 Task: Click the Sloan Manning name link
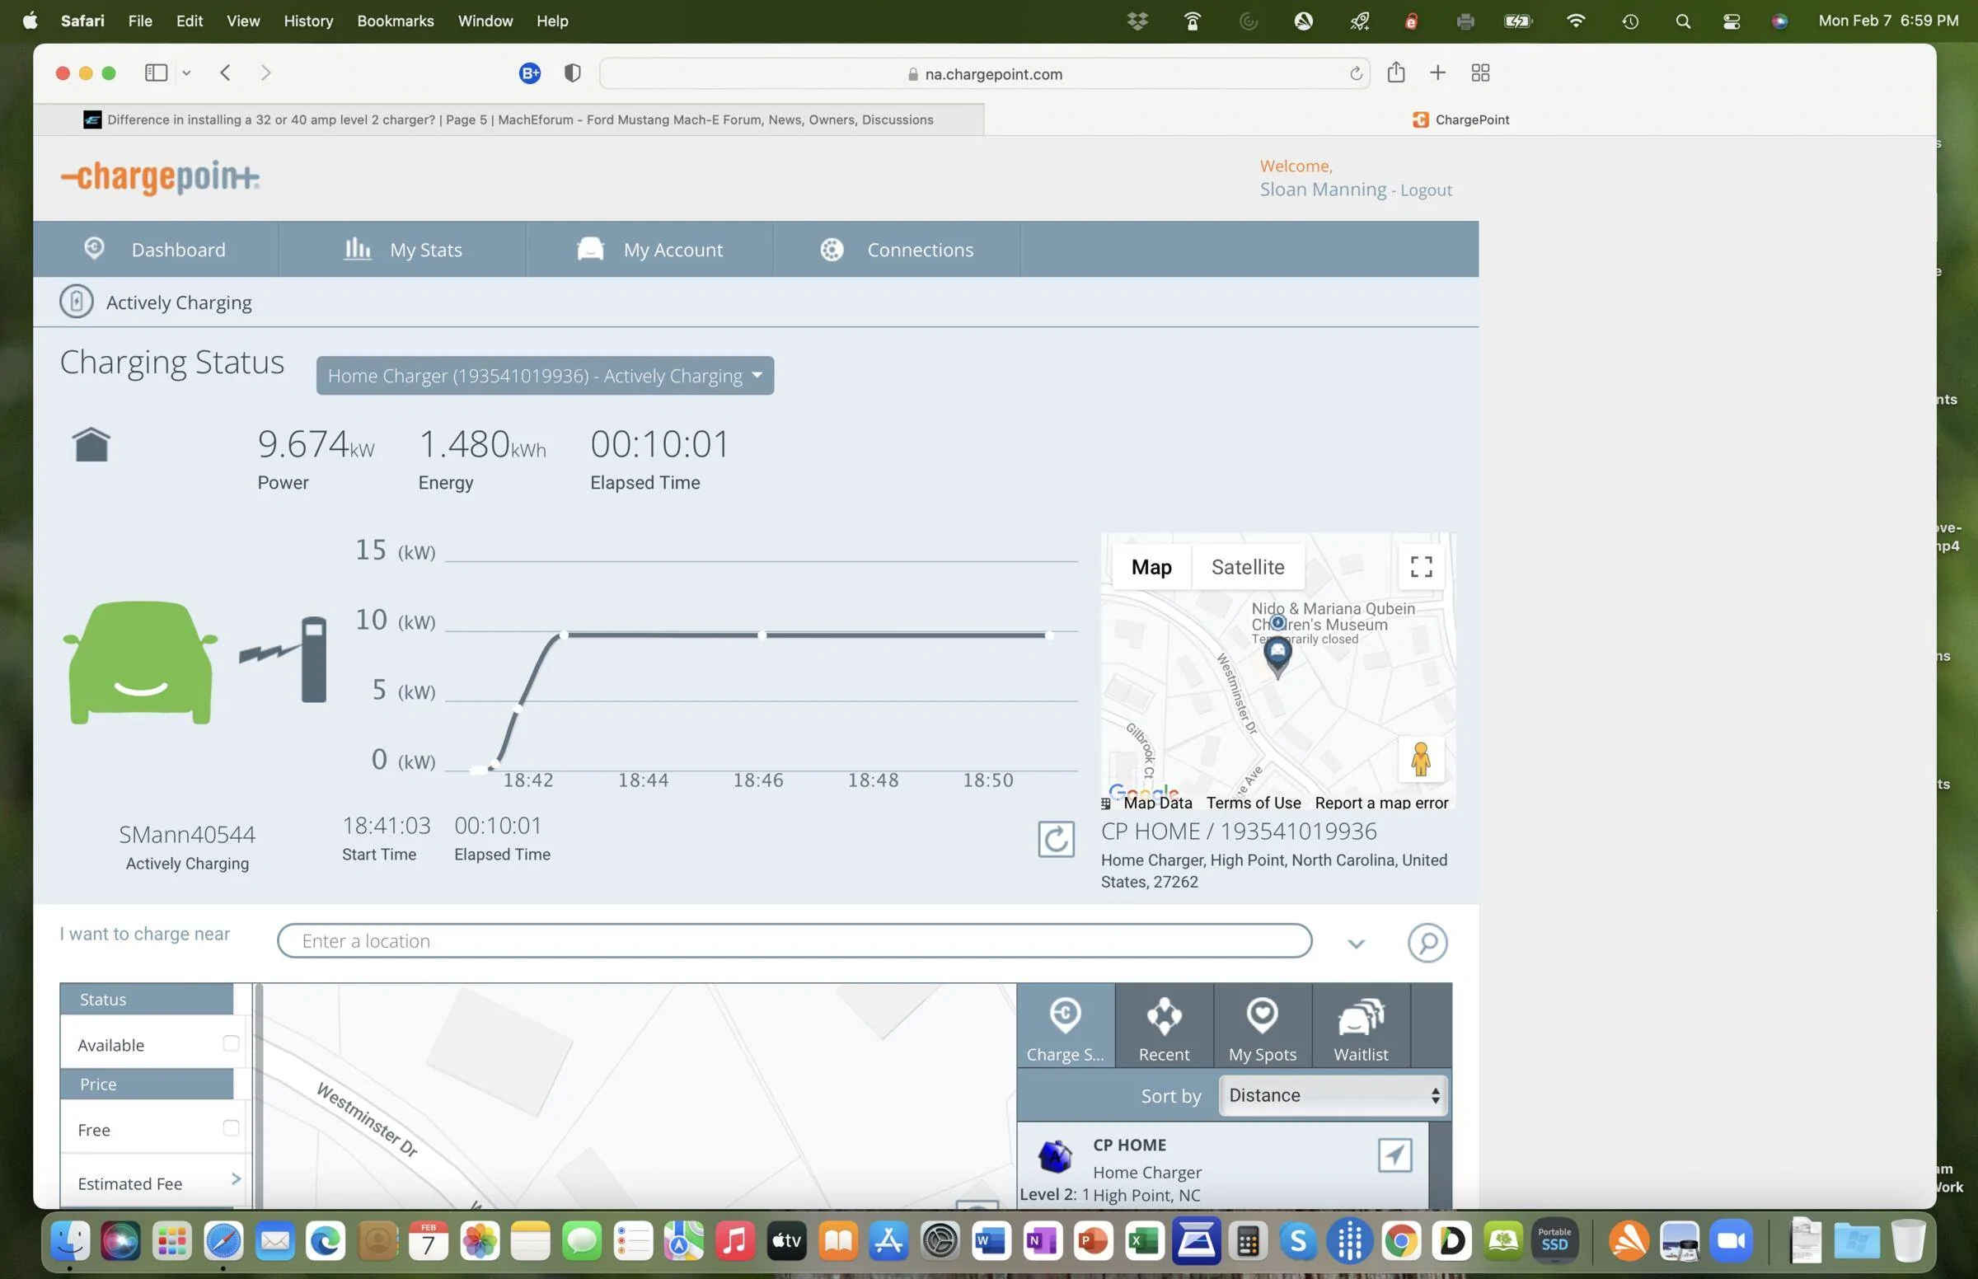[x=1323, y=190]
